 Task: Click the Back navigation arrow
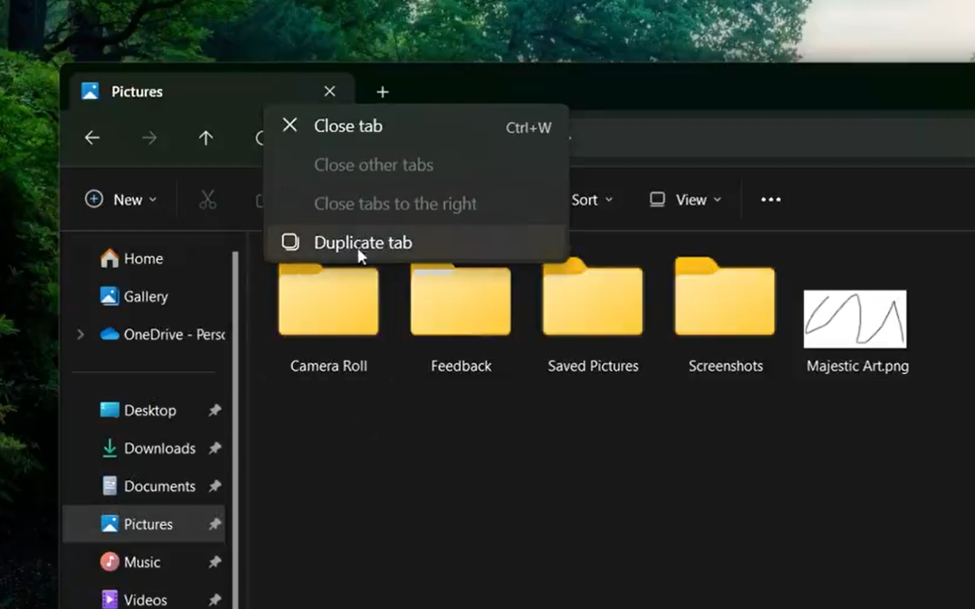pos(93,138)
